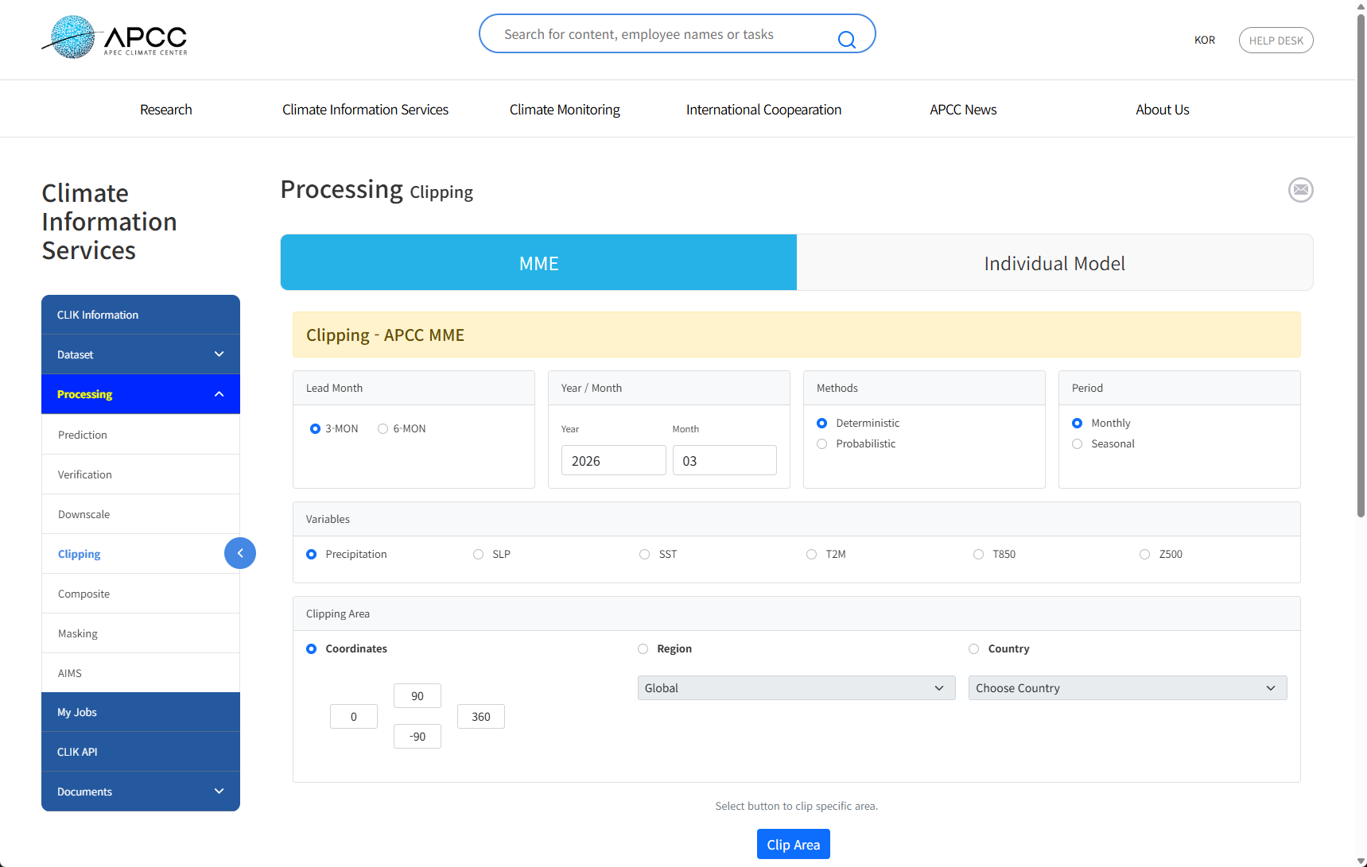The width and height of the screenshot is (1367, 867).
Task: Click the east longitude 360 field
Action: click(481, 717)
